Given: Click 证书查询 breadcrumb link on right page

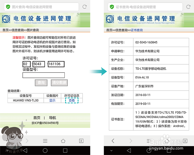Looking at the screenshot, I should click(137, 30).
